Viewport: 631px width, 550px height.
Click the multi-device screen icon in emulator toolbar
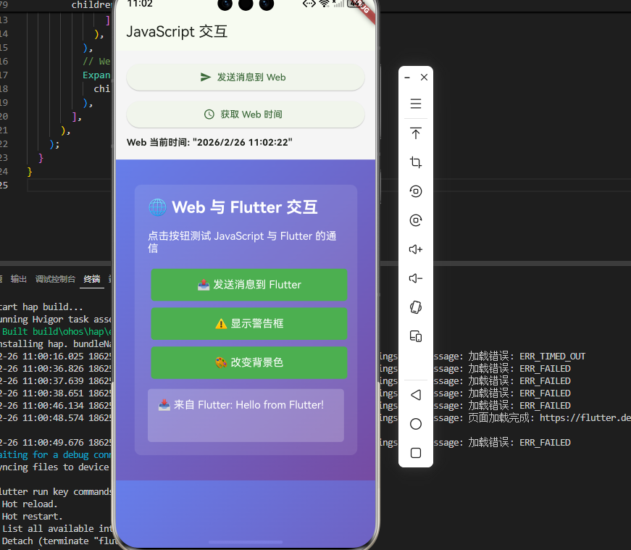point(416,336)
